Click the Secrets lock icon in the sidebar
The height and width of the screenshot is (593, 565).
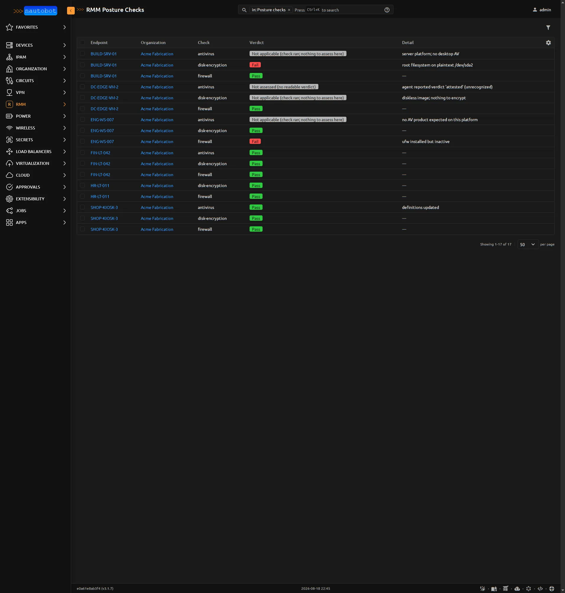pos(9,140)
